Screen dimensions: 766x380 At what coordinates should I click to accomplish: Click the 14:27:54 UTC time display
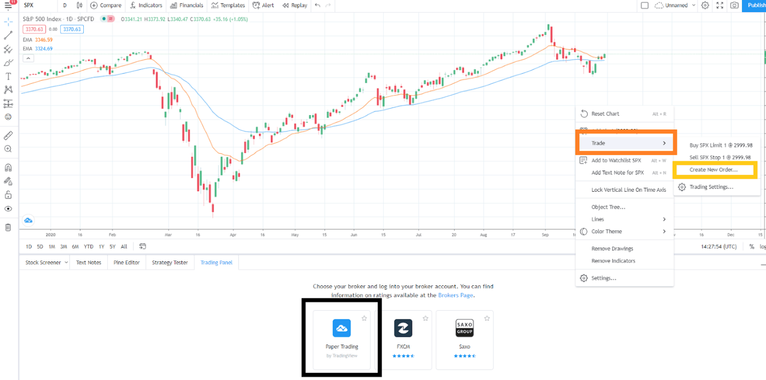(x=719, y=246)
